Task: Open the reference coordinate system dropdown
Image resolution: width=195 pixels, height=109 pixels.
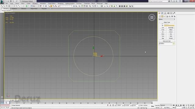Action: tap(36, 6)
